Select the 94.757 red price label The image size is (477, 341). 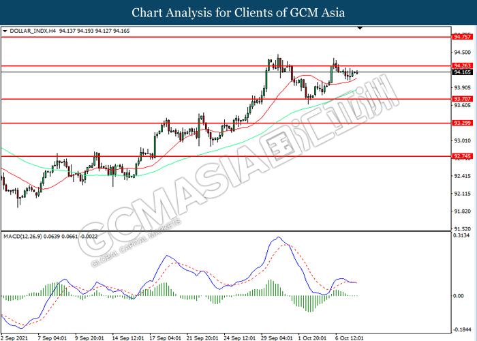tap(462, 37)
